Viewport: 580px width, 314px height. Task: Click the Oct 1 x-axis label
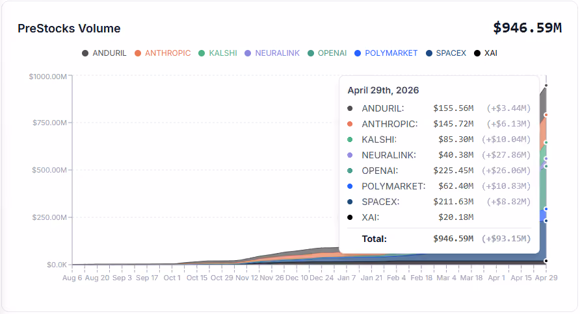coord(172,278)
